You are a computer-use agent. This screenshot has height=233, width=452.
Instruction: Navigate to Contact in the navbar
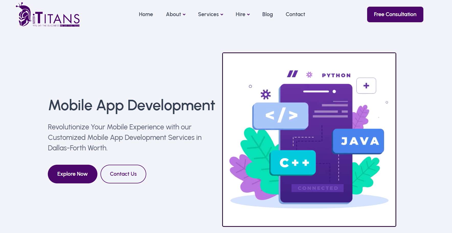(x=295, y=14)
